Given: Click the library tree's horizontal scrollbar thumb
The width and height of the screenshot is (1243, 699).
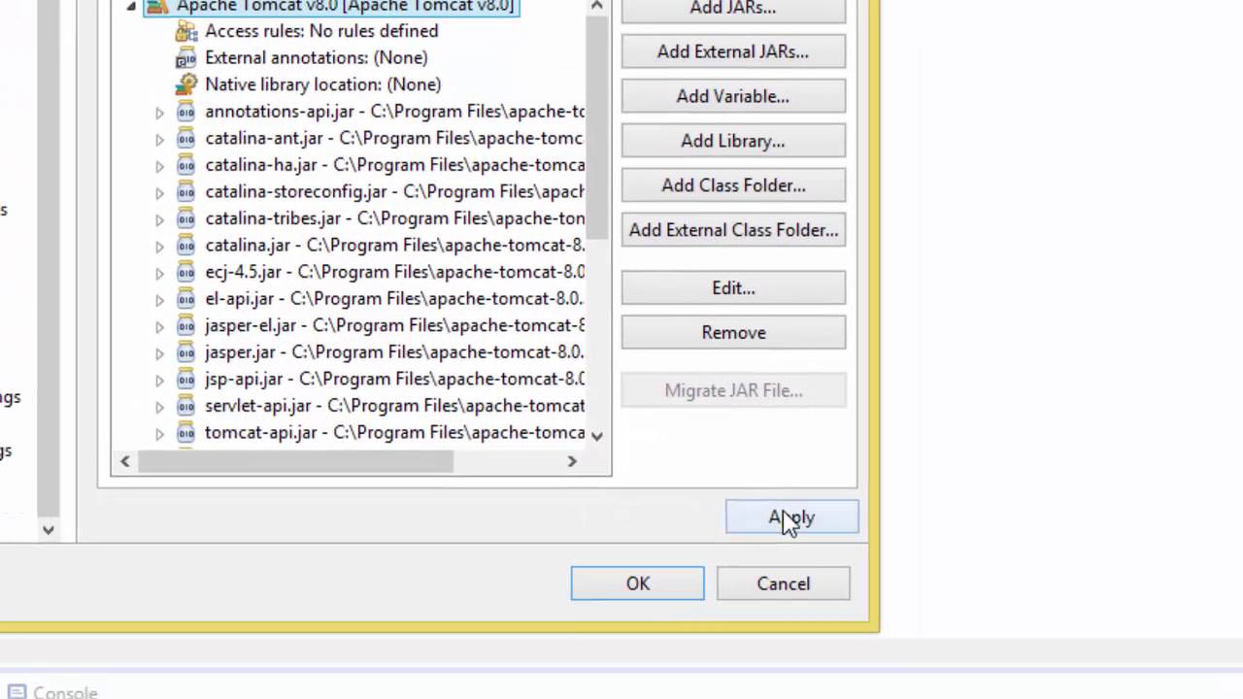Looking at the screenshot, I should [x=295, y=462].
